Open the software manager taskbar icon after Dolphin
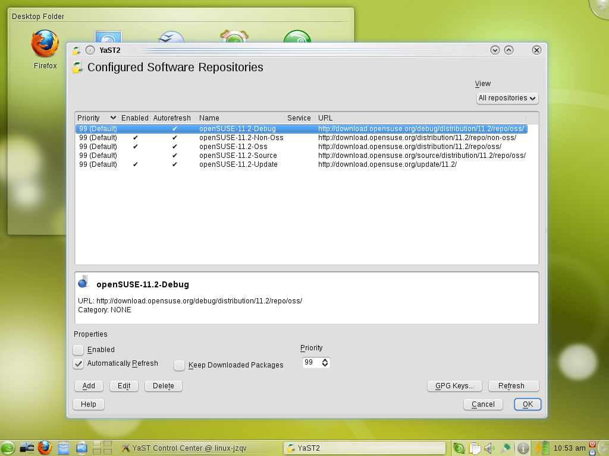Viewport: 609px width, 456px height. (x=81, y=448)
